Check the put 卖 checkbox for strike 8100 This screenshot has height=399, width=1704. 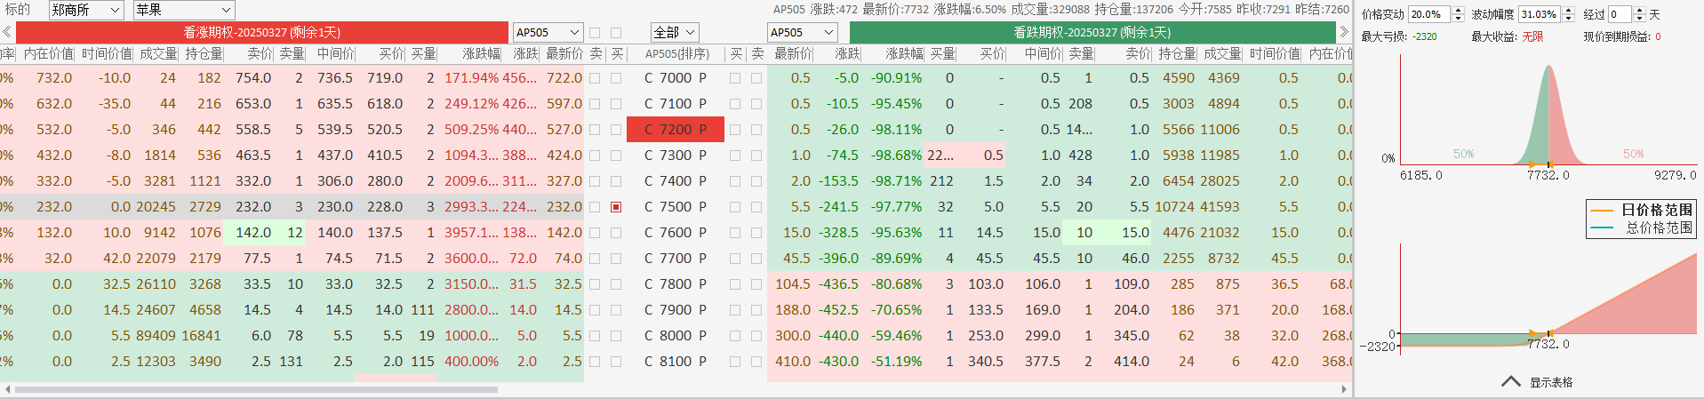point(756,362)
